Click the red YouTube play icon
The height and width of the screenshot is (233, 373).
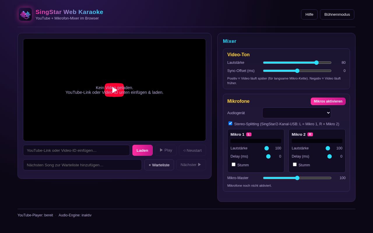(114, 90)
